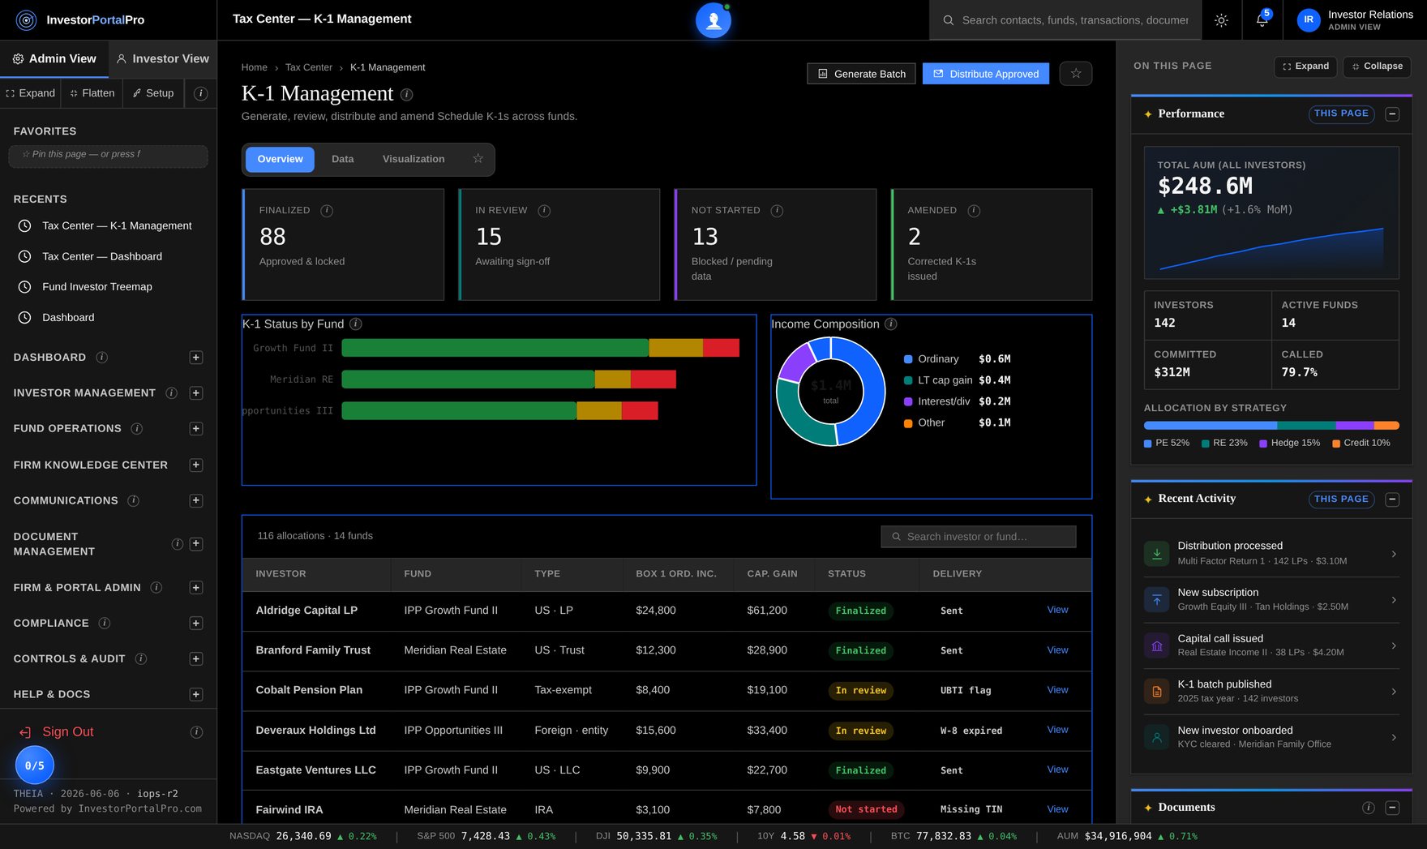Image resolution: width=1427 pixels, height=849 pixels.
Task: Expand the Document Management nav section
Action: (x=196, y=544)
